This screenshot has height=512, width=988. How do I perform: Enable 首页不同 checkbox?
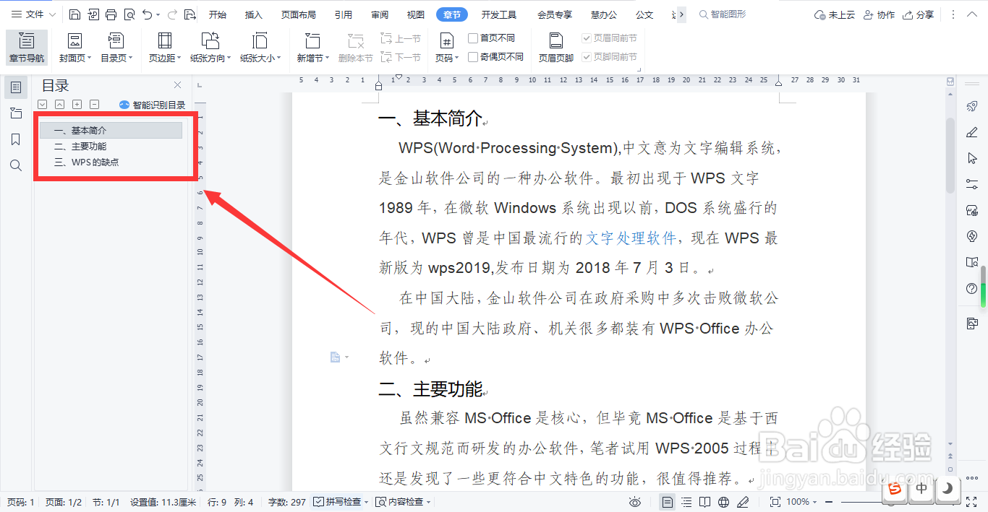point(473,38)
